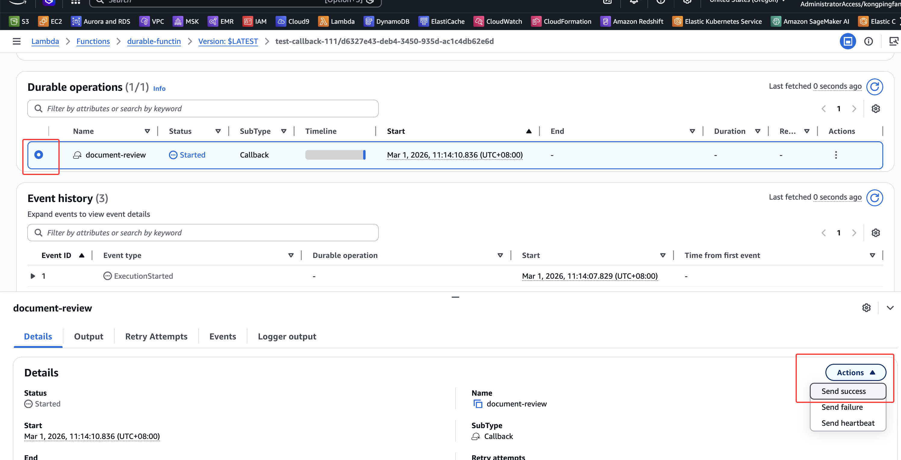Screen dimensions: 901x460
Task: Collapse the Actions dropdown button
Action: (x=855, y=372)
